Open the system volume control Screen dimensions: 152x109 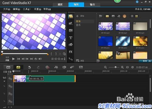coord(40,59)
